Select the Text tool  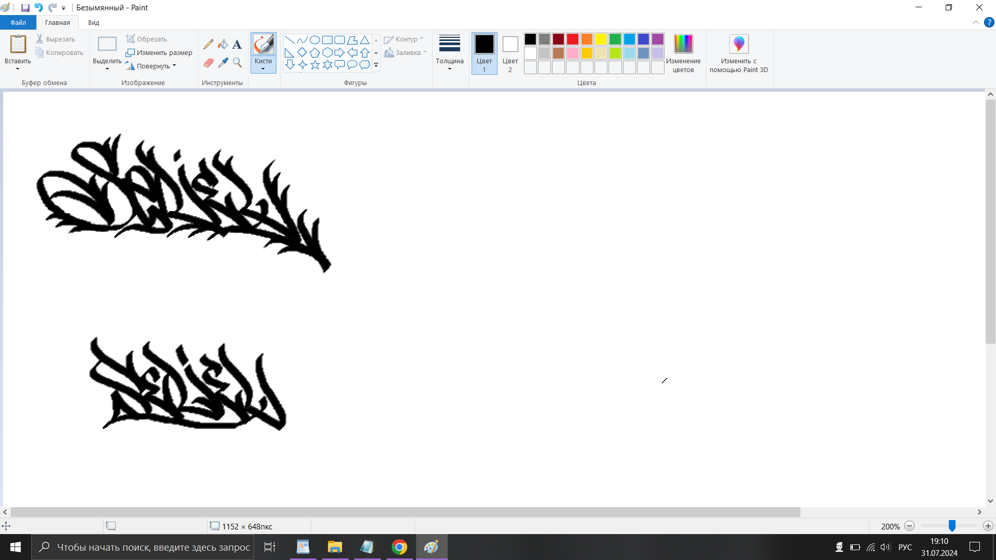point(237,44)
